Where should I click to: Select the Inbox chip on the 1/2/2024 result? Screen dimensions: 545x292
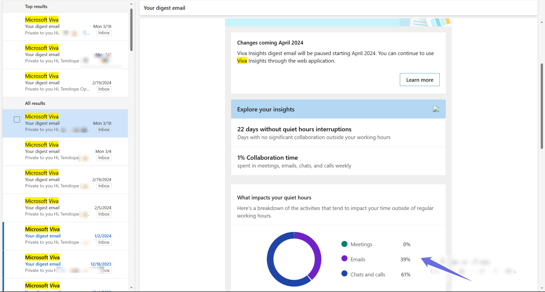(x=104, y=242)
